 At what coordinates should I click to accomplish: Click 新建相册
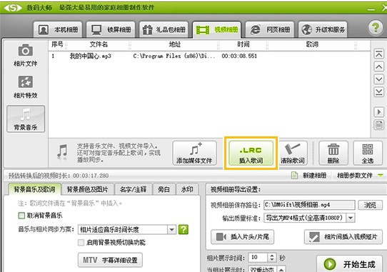(309, 176)
